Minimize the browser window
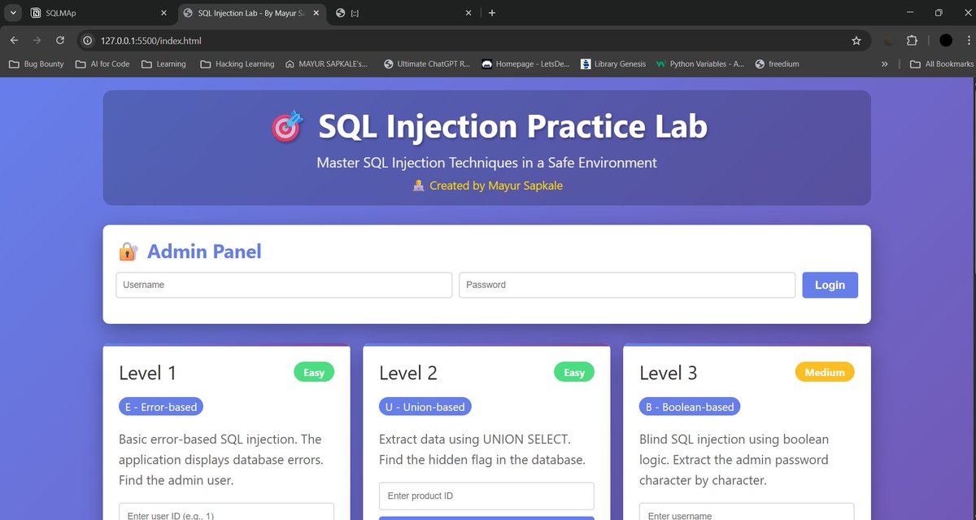976x520 pixels. pos(909,13)
